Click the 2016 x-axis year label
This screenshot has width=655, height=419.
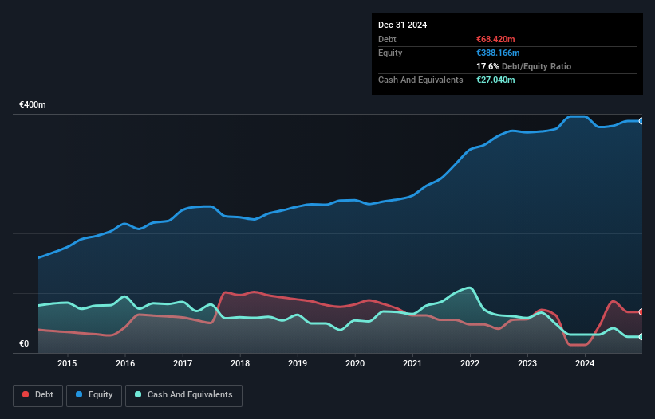125,363
